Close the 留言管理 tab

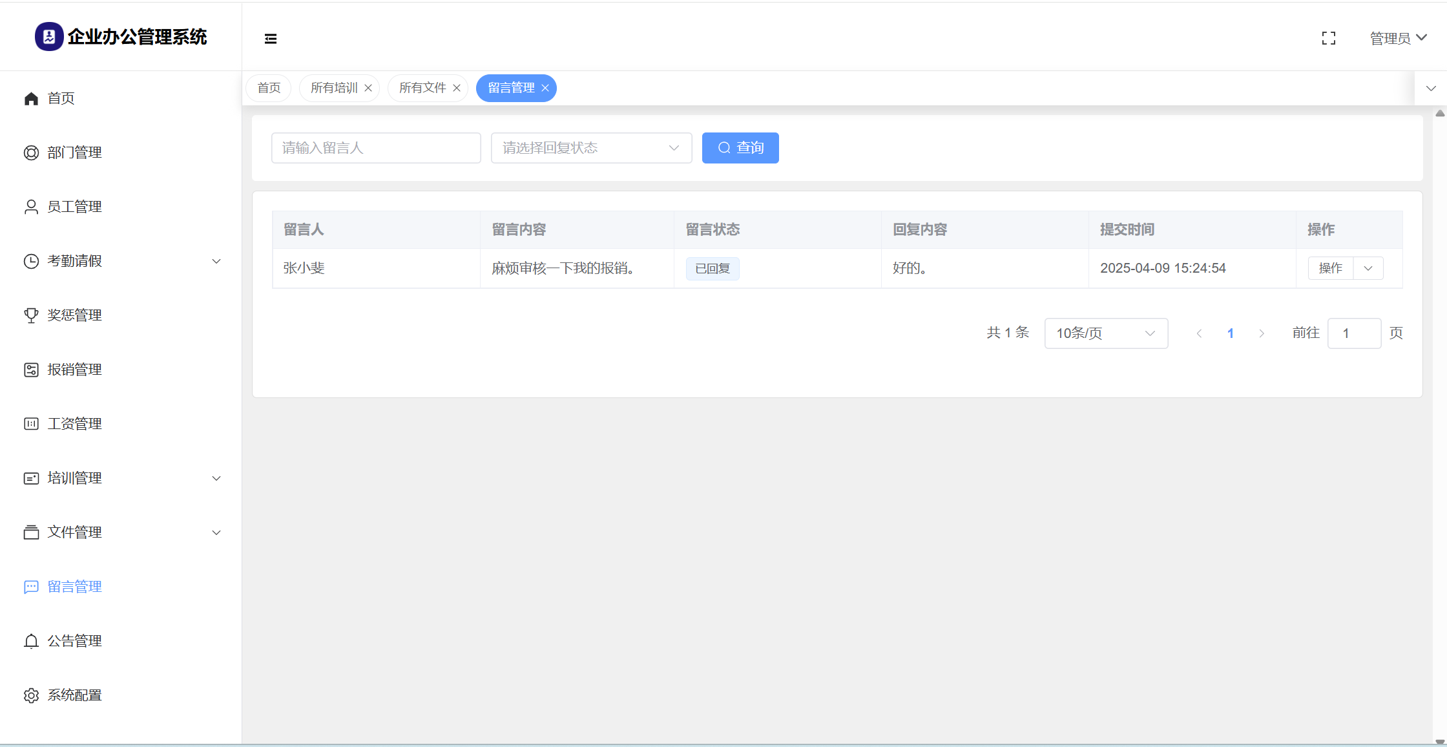(x=545, y=88)
